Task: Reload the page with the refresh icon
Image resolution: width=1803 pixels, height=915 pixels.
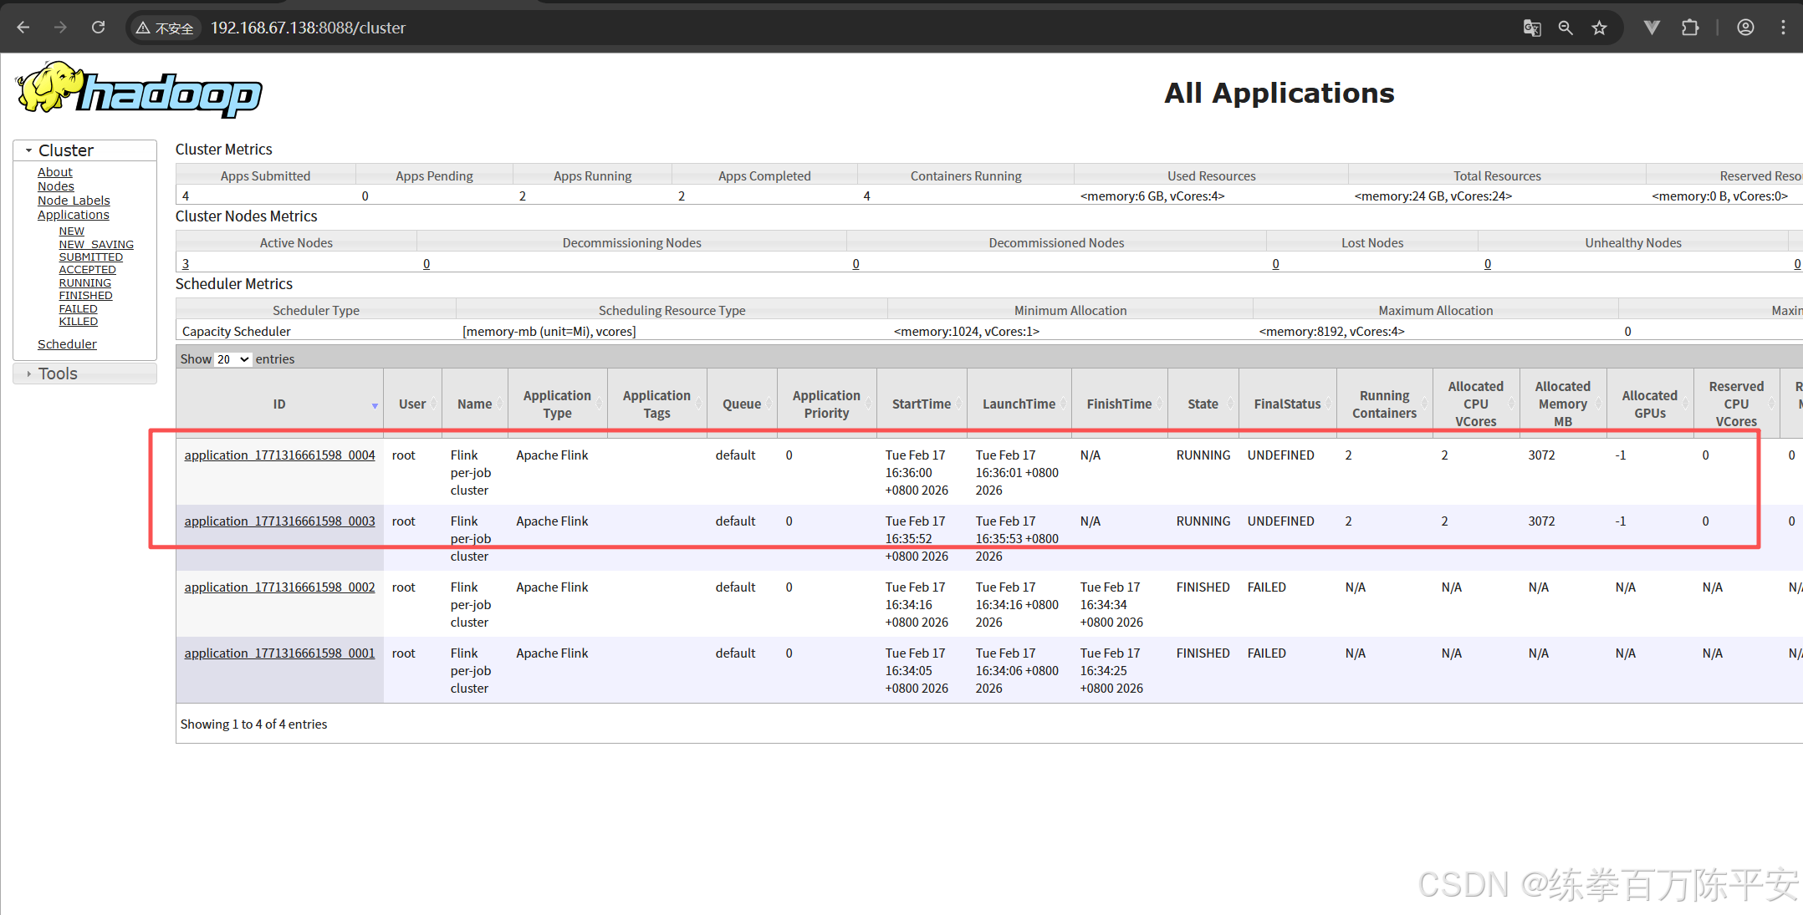Action: click(98, 28)
